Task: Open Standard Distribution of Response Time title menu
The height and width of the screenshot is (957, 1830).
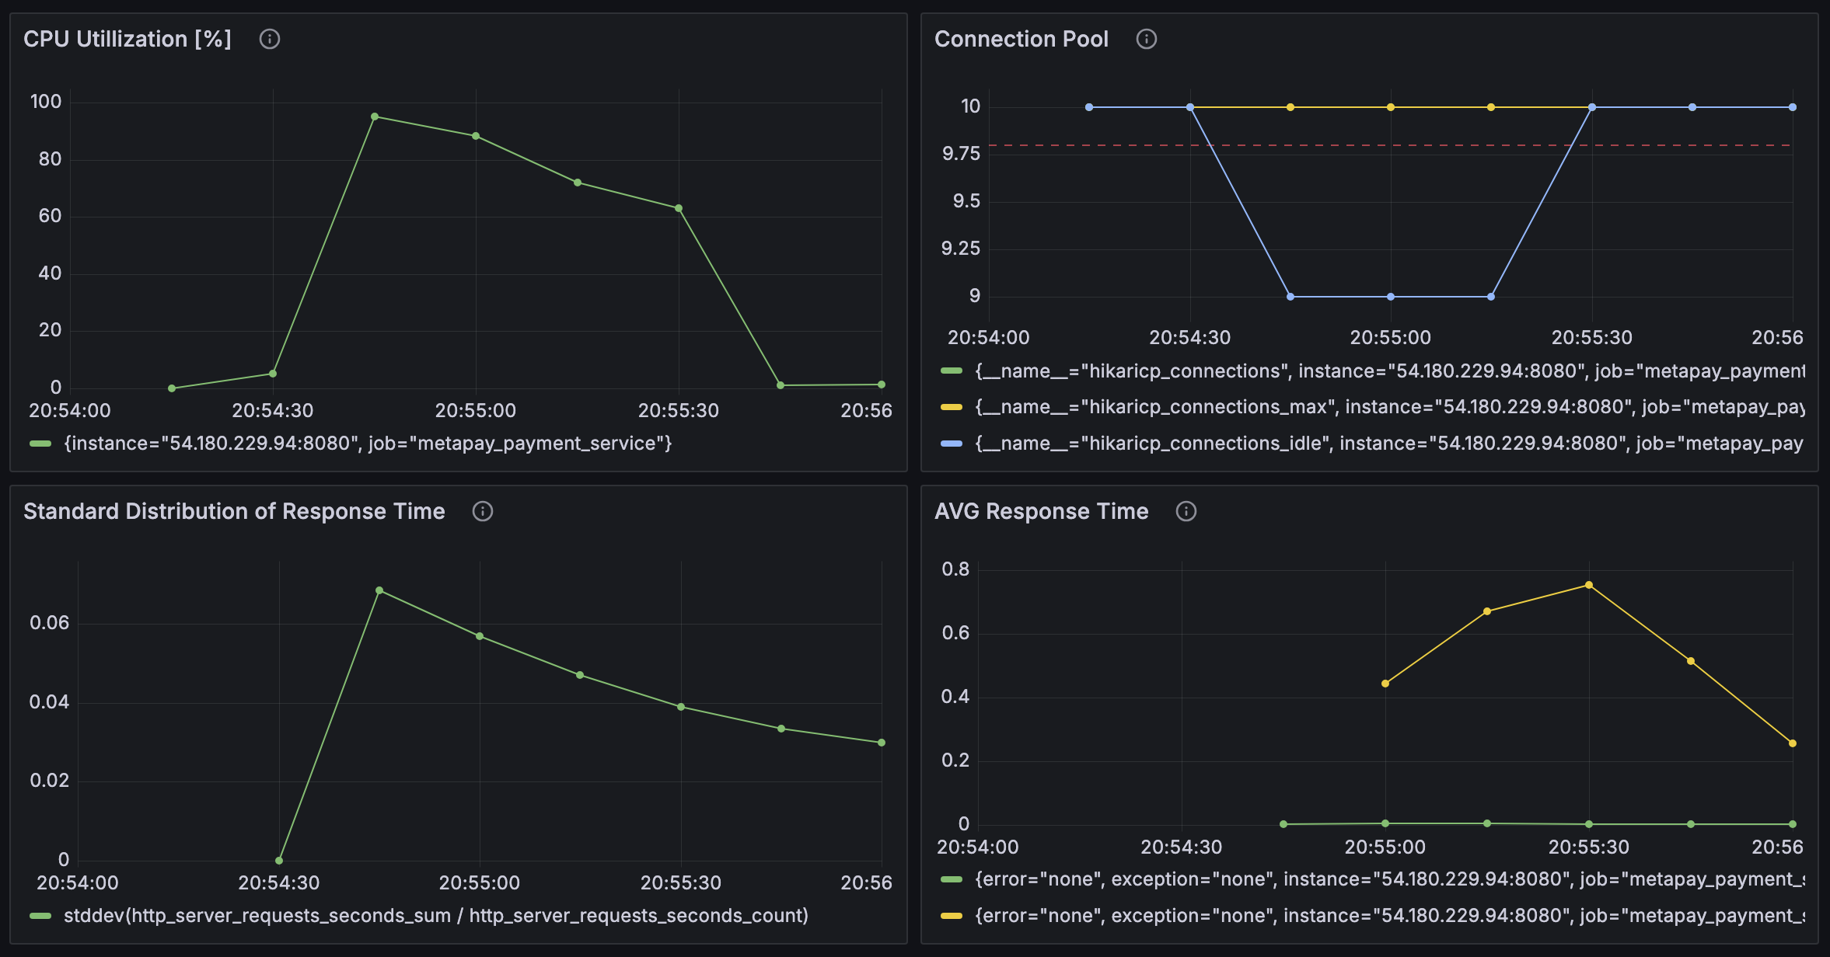Action: click(x=234, y=511)
